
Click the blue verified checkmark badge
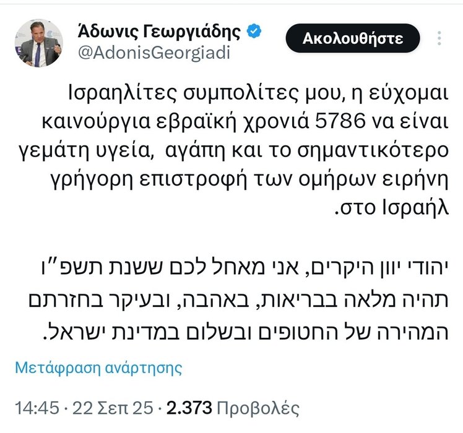click(x=254, y=30)
